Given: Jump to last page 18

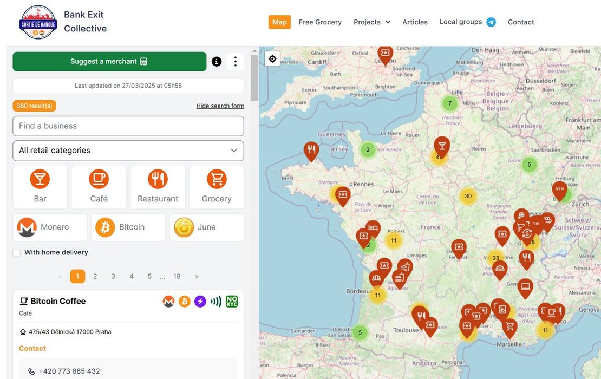Looking at the screenshot, I should pyautogui.click(x=177, y=276).
